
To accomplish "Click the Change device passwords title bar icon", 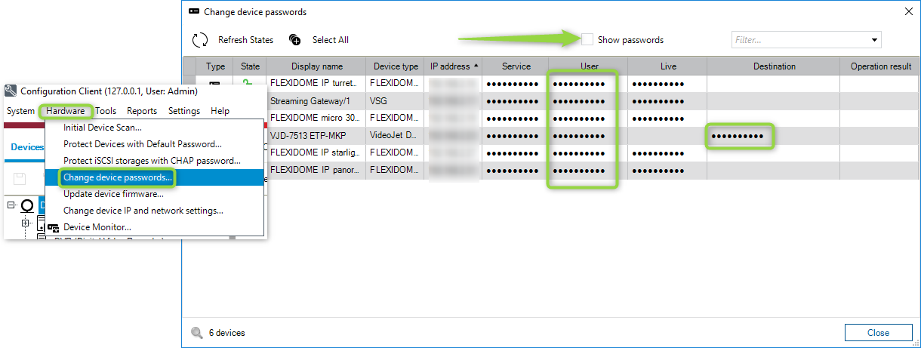I will click(x=194, y=12).
